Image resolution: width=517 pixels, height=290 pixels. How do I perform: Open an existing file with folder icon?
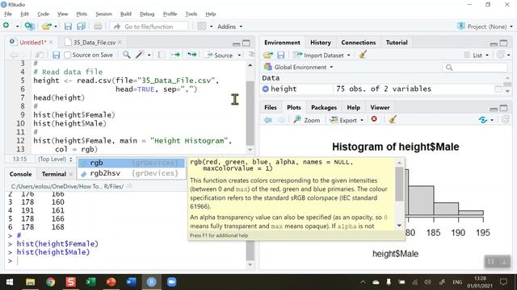click(x=47, y=27)
